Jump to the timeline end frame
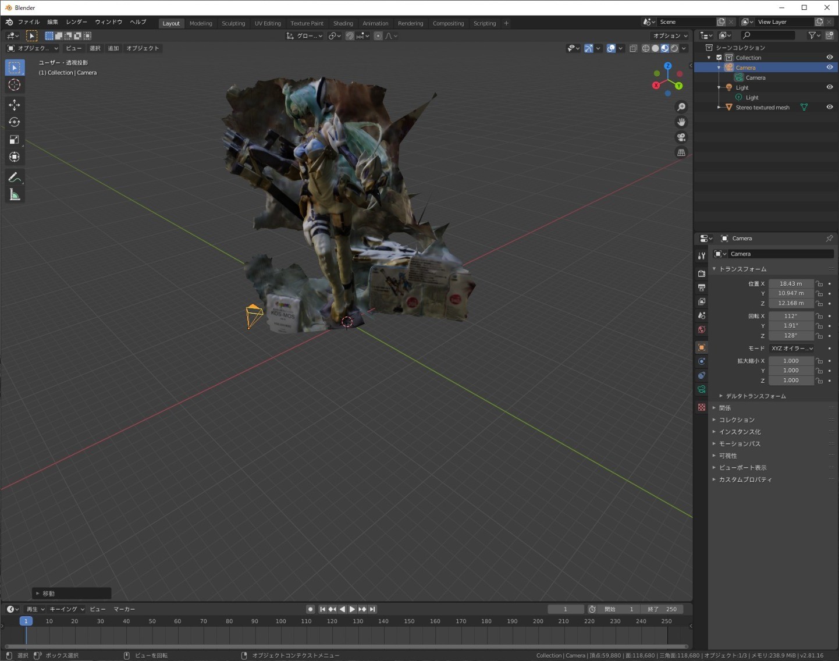This screenshot has height=661, width=839. click(x=372, y=609)
